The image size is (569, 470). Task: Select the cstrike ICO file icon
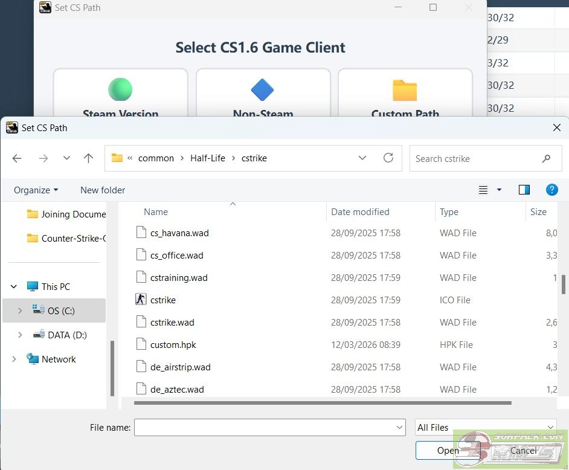click(x=141, y=300)
